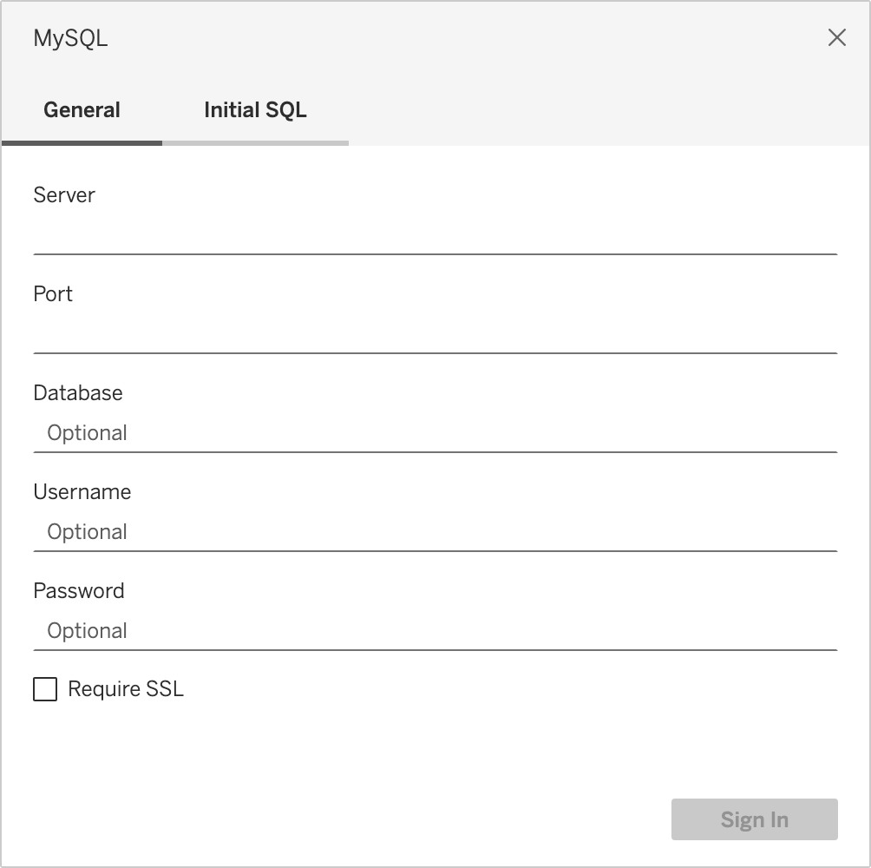Click into the Port input field
This screenshot has width=871, height=868.
tap(434, 333)
